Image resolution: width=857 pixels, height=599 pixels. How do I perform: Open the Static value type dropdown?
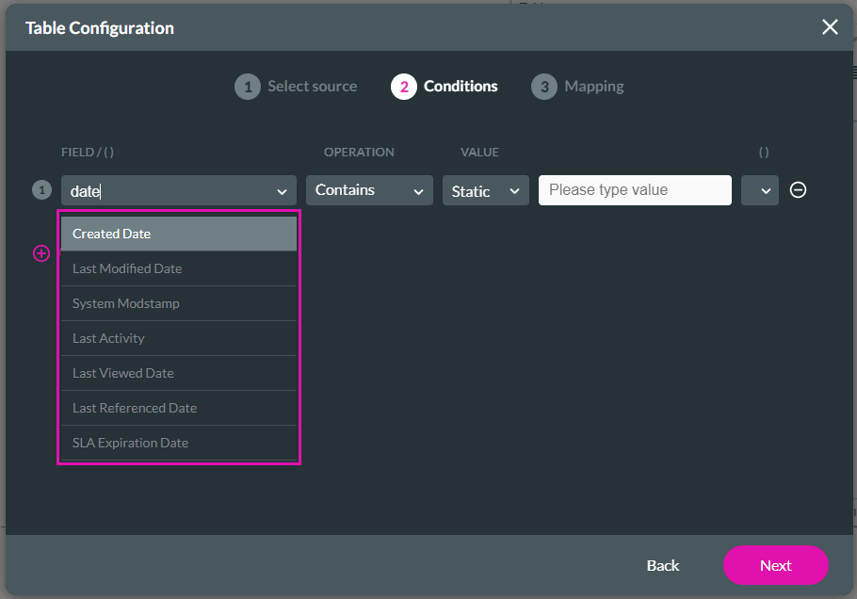point(485,189)
